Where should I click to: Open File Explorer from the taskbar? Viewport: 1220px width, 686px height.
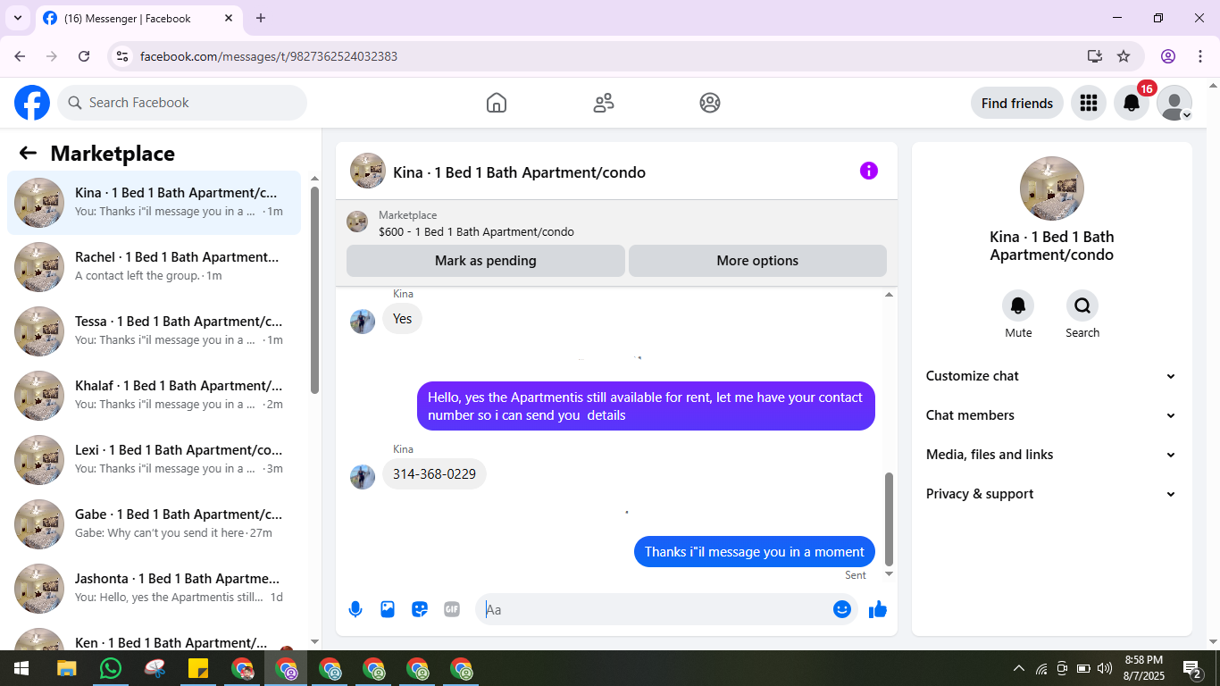coord(67,668)
